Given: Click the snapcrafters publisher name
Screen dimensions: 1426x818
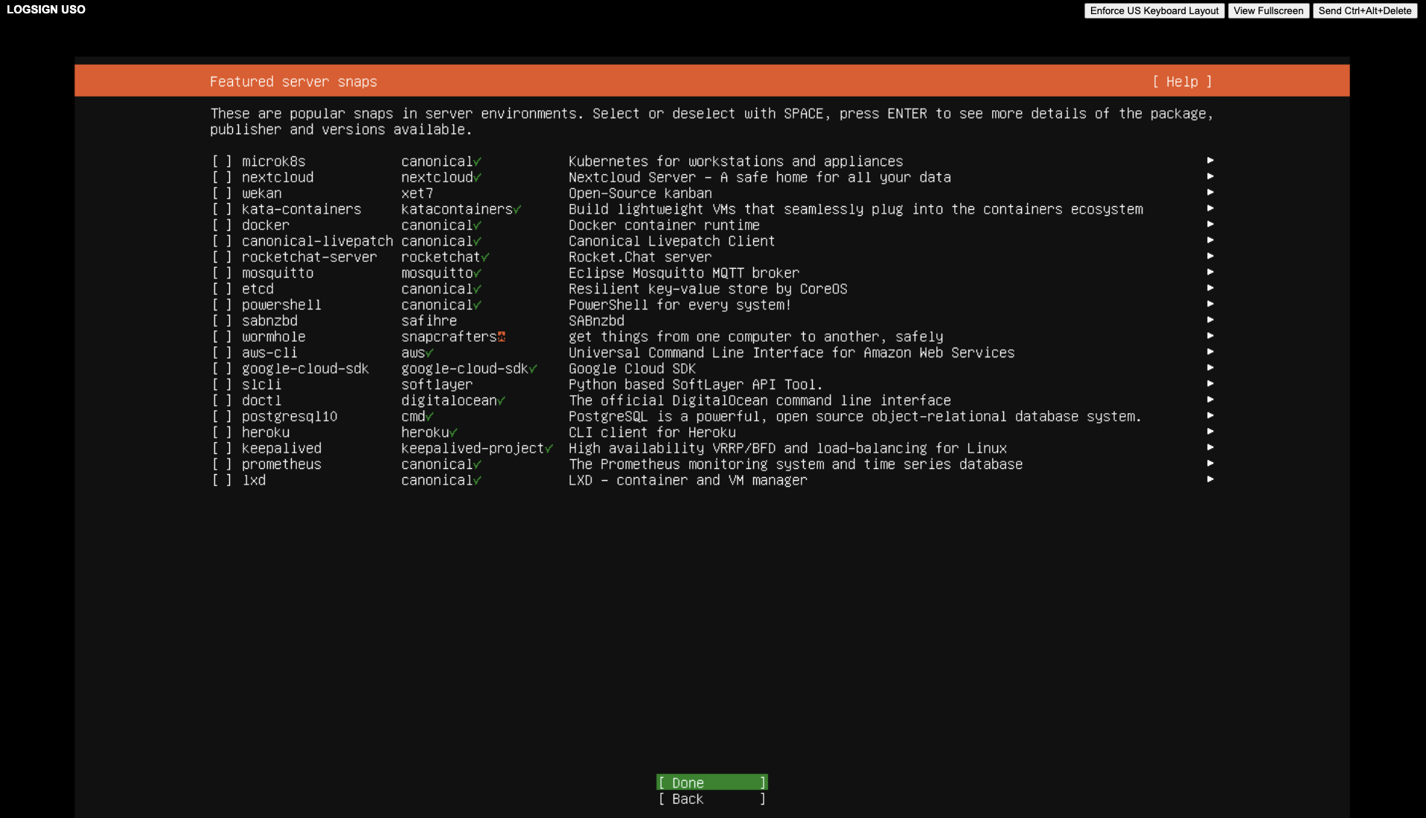Looking at the screenshot, I should 449,337.
